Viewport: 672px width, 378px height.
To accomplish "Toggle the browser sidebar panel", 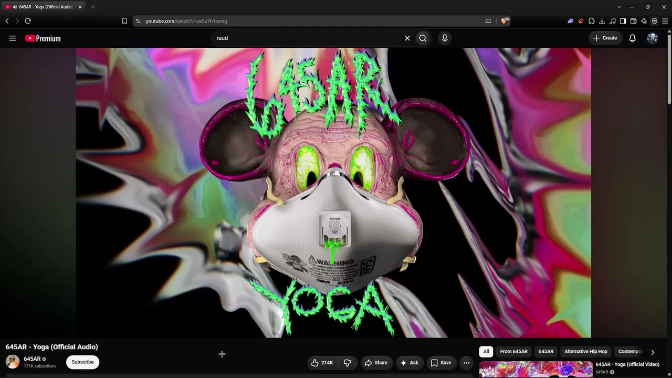I will point(623,21).
